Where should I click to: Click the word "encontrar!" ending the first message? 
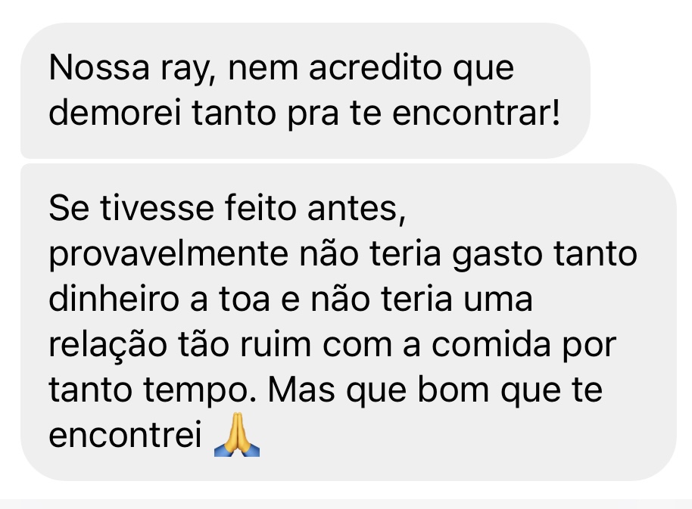click(477, 113)
